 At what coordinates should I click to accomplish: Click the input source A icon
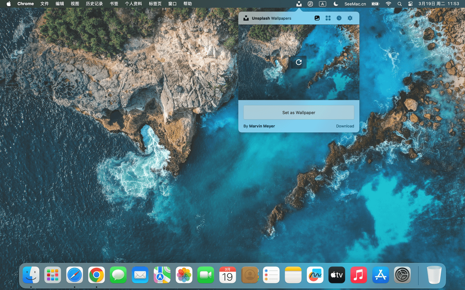[323, 4]
